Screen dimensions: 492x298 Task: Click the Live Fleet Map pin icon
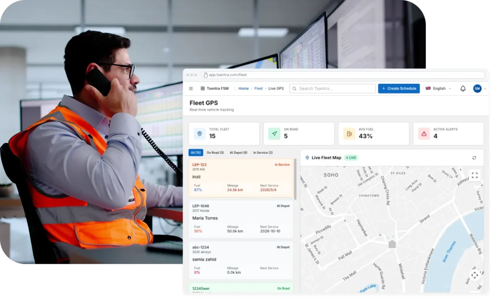[307, 158]
